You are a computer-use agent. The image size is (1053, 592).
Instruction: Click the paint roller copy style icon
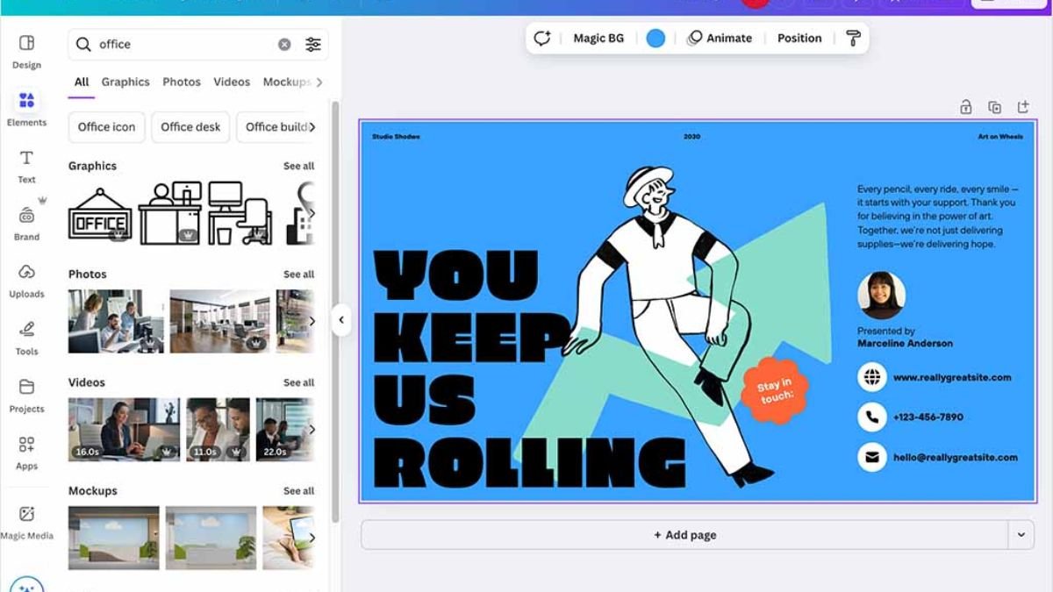(853, 39)
